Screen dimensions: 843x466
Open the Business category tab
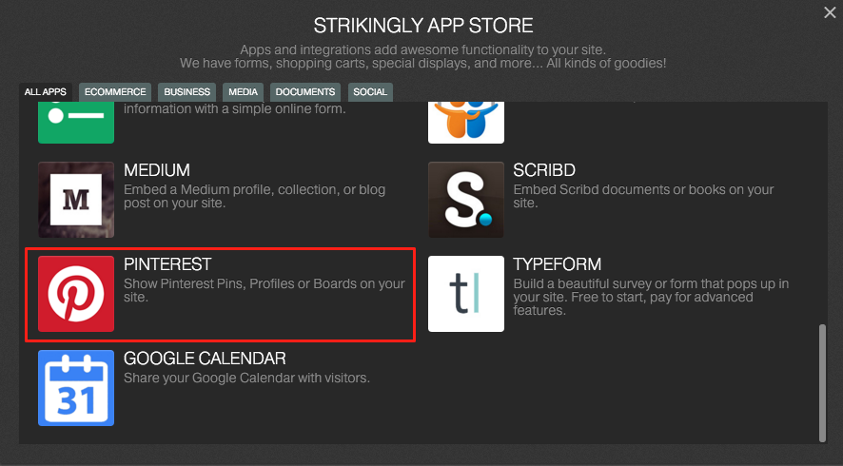[187, 92]
